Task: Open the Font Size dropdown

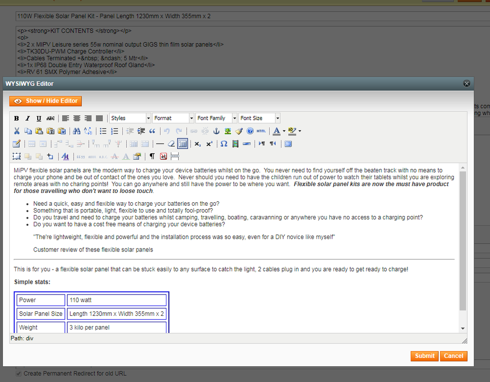Action: pos(259,118)
